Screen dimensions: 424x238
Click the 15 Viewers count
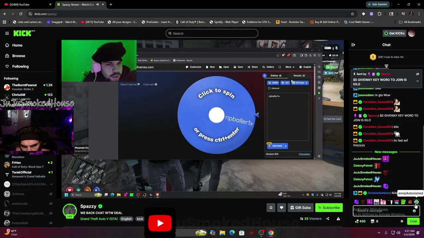(311, 218)
